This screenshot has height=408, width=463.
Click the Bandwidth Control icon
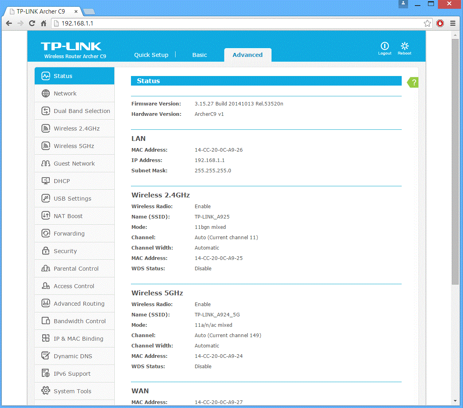coord(45,321)
